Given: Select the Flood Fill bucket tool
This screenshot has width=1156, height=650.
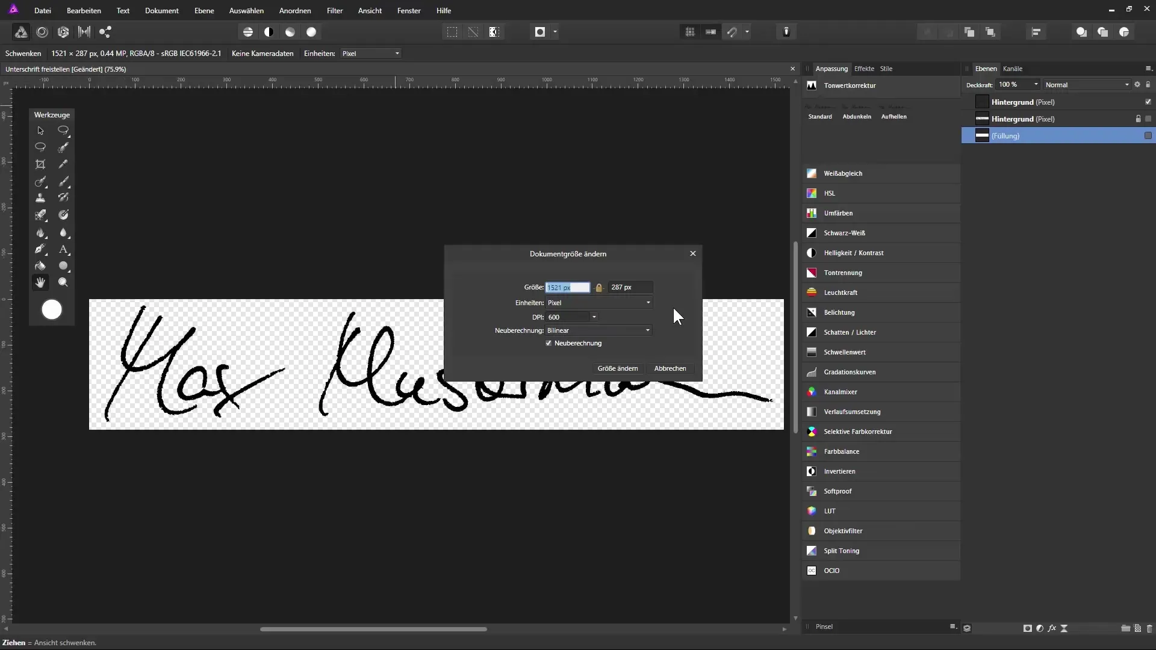Looking at the screenshot, I should tap(40, 266).
